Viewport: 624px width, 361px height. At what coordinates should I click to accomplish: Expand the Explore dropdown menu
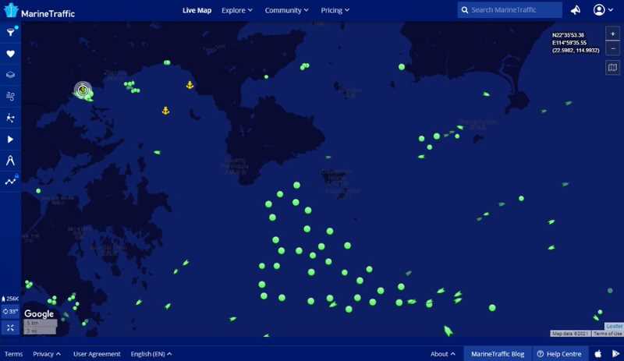coord(237,10)
